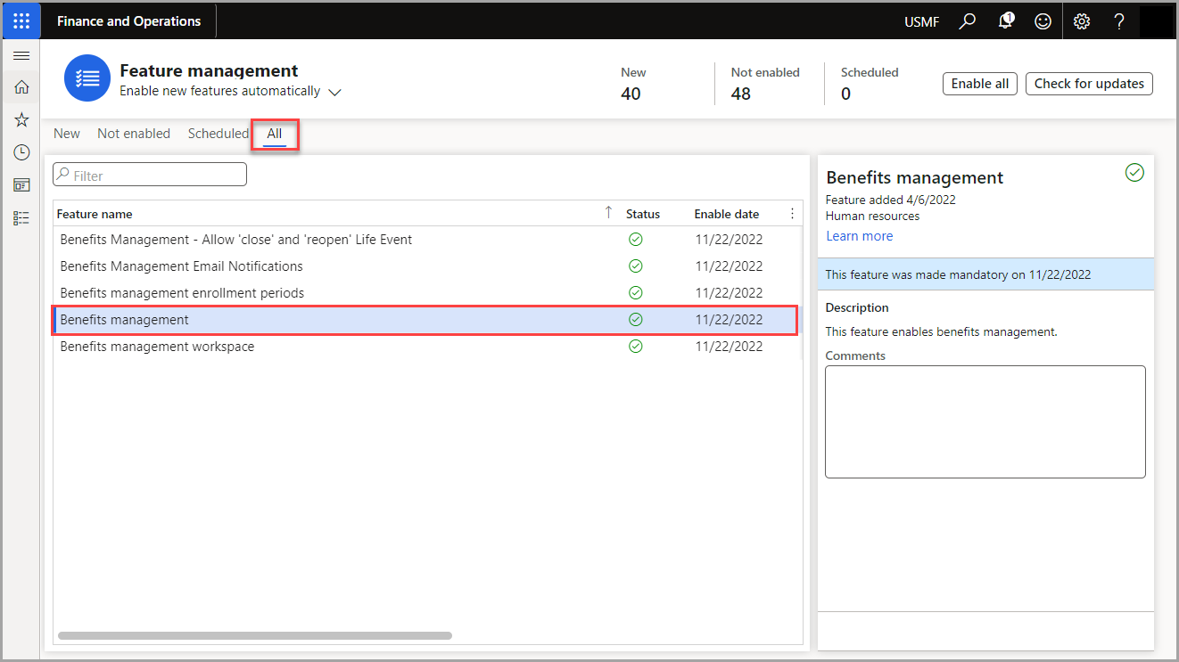Viewport: 1179px width, 662px height.
Task: Switch to the Not enabled tab
Action: point(134,134)
